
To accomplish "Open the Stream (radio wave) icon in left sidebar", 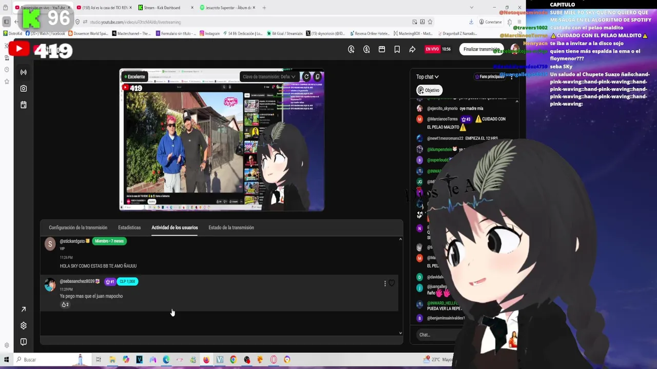I will pos(23,72).
